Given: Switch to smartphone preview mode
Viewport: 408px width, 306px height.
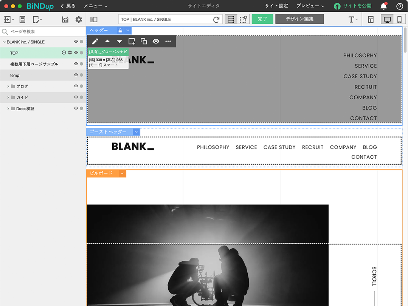Looking at the screenshot, I should point(399,19).
